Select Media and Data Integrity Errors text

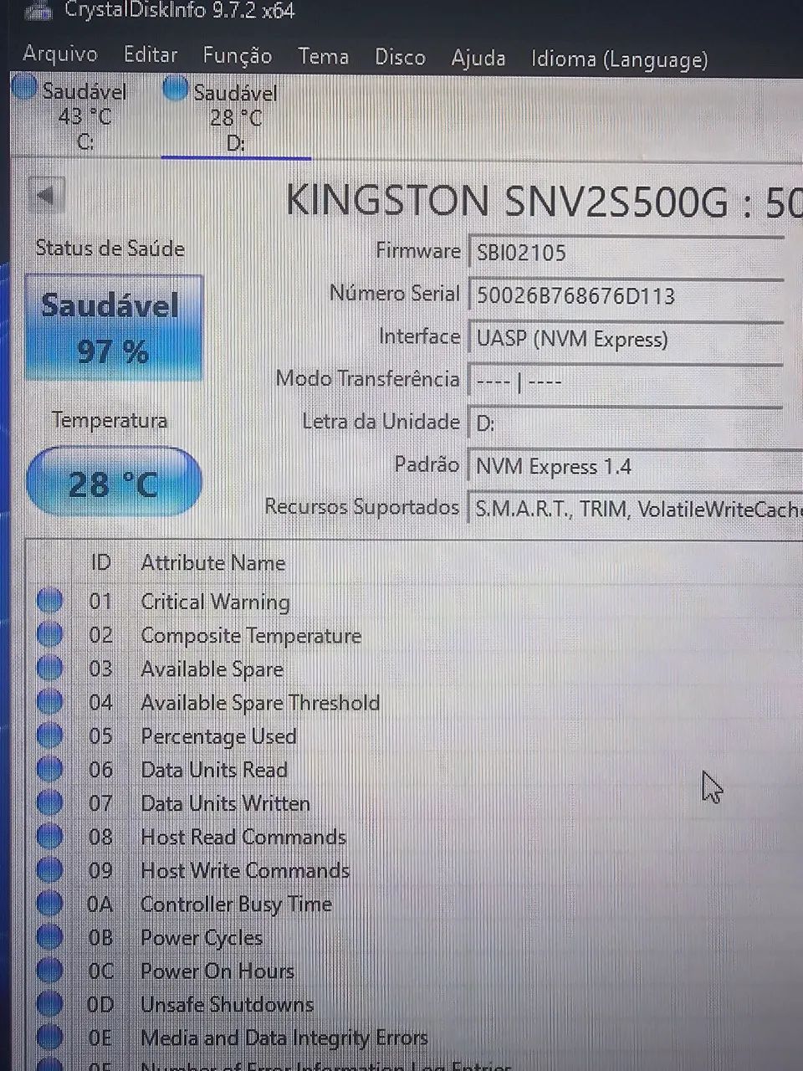click(x=284, y=1038)
